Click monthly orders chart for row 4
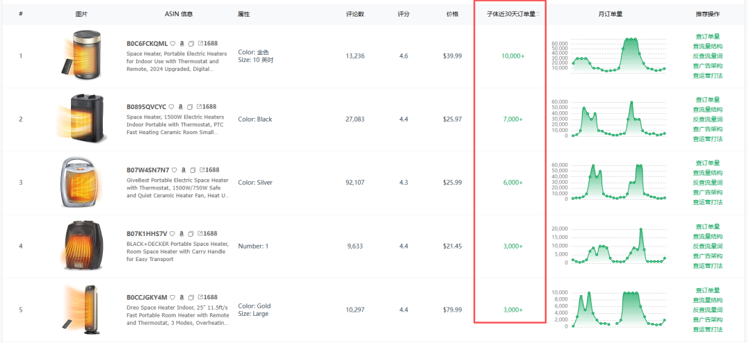Image resolution: width=751 pixels, height=343 pixels. click(x=617, y=245)
